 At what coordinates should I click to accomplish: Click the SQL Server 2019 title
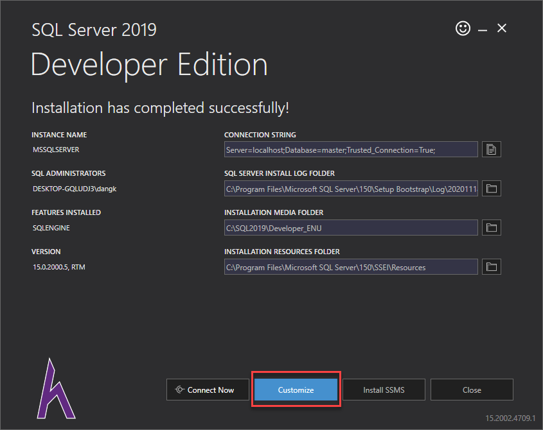click(x=94, y=30)
